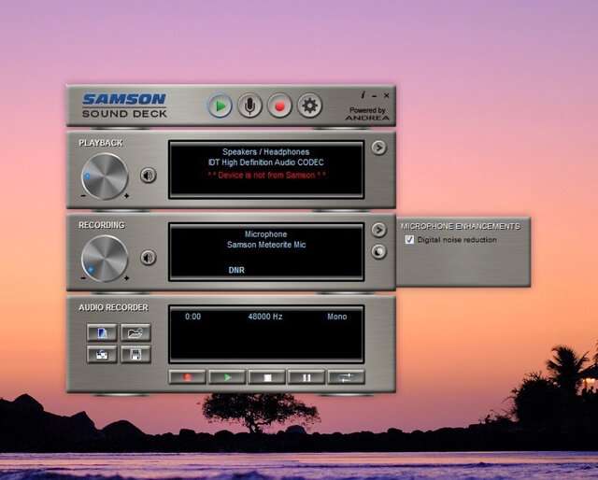
Task: Click the red 'Device is not from Samson' warning
Action: click(x=266, y=176)
